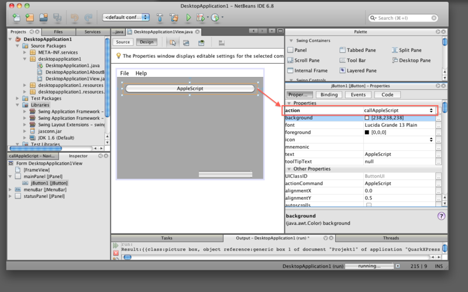Viewport: 468px width, 292px height.
Task: Click the Events button in Properties
Action: 358,95
